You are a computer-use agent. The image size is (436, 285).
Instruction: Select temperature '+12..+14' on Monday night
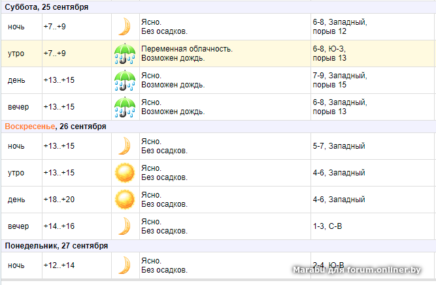pyautogui.click(x=59, y=265)
